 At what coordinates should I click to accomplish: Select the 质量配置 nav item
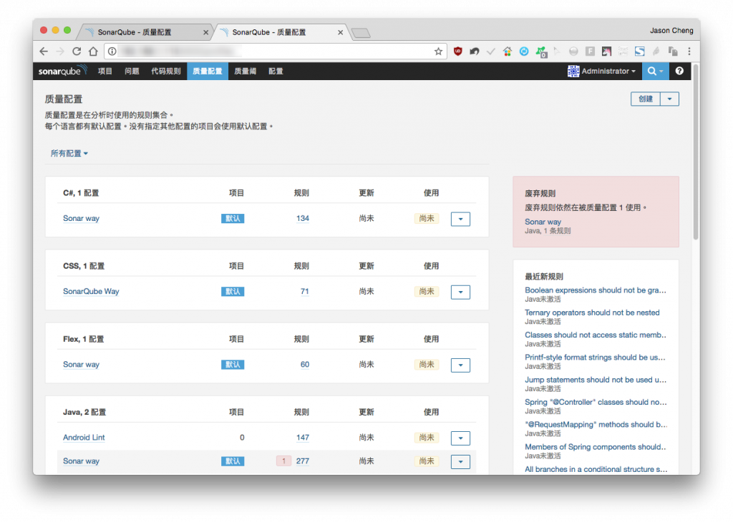pos(208,71)
